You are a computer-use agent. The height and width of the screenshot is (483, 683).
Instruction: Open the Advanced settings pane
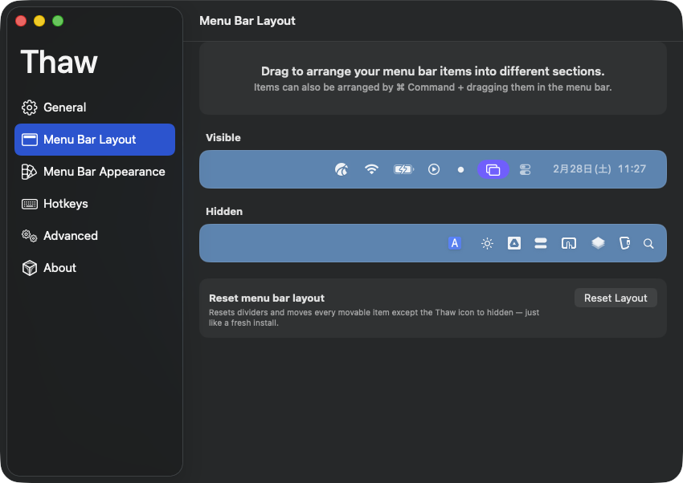pyautogui.click(x=70, y=236)
